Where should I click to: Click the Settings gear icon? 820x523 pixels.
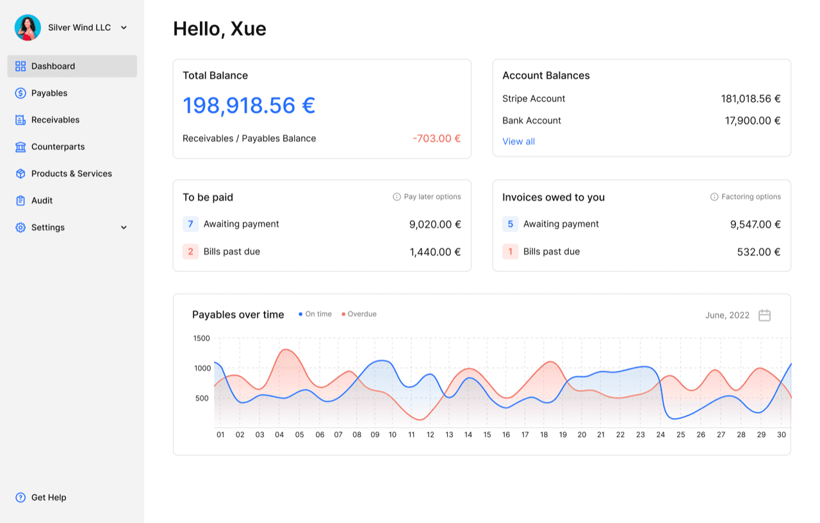20,227
